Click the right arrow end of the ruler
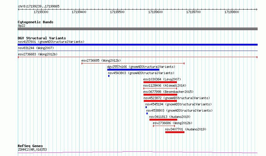 [256, 9]
